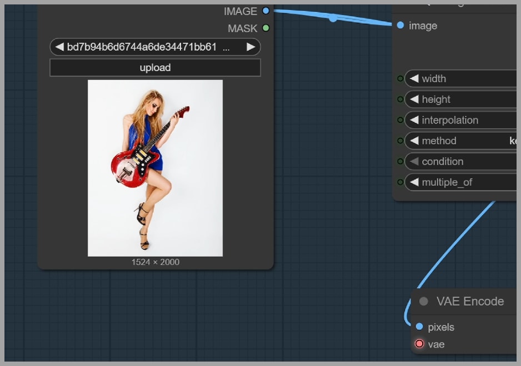521x366 pixels.
Task: Click the VAE Encode node title
Action: tap(470, 302)
